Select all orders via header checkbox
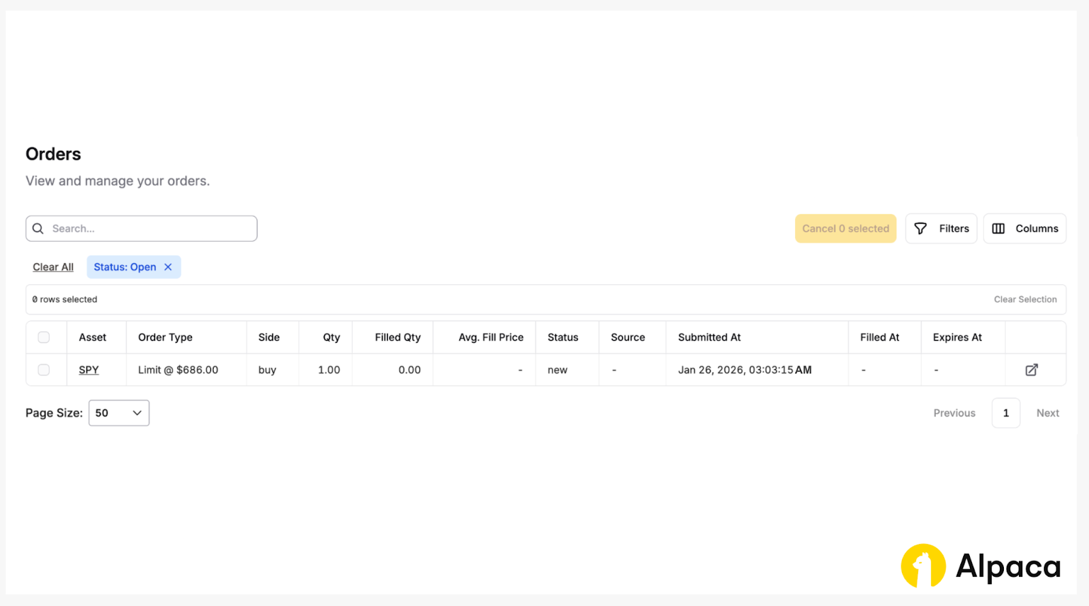This screenshot has width=1089, height=606. click(44, 337)
